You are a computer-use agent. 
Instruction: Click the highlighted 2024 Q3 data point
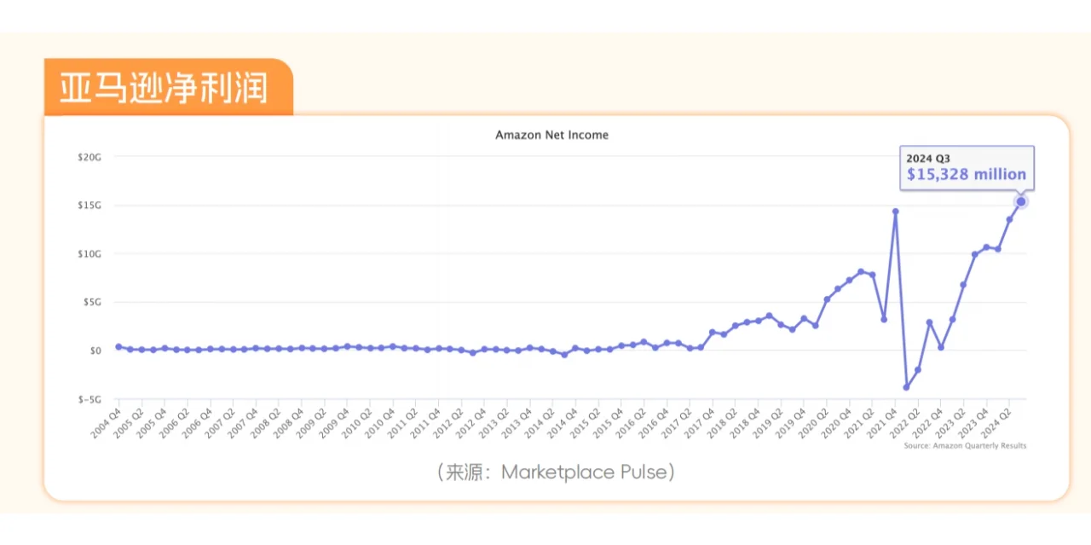pyautogui.click(x=1021, y=201)
